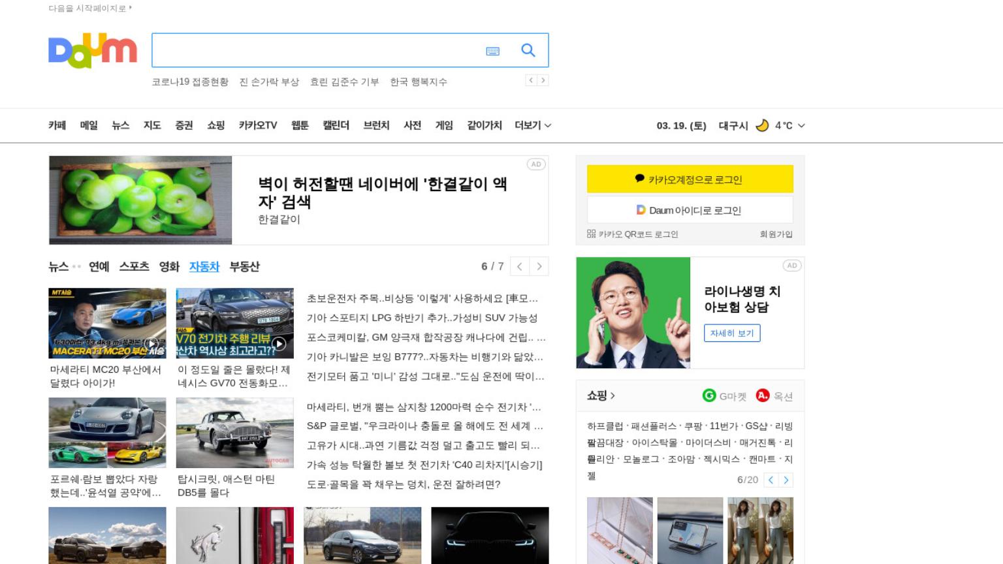Open 지도 in navigation menu

pos(152,125)
